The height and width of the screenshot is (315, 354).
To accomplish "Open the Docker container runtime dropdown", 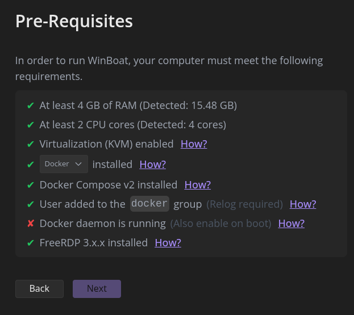I will (x=64, y=164).
